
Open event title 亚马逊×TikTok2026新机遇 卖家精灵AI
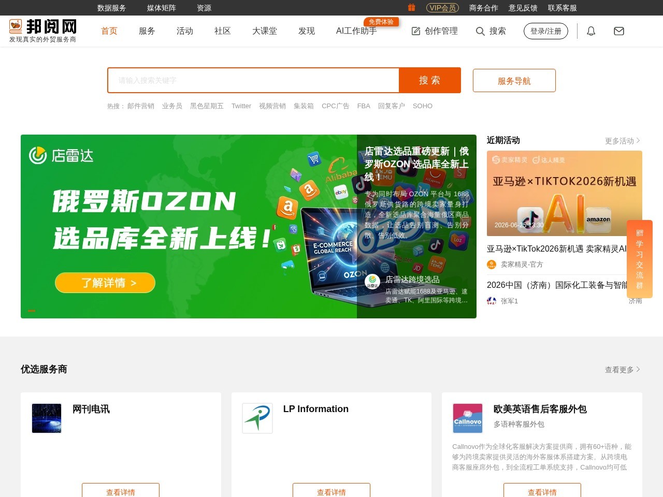[557, 249]
